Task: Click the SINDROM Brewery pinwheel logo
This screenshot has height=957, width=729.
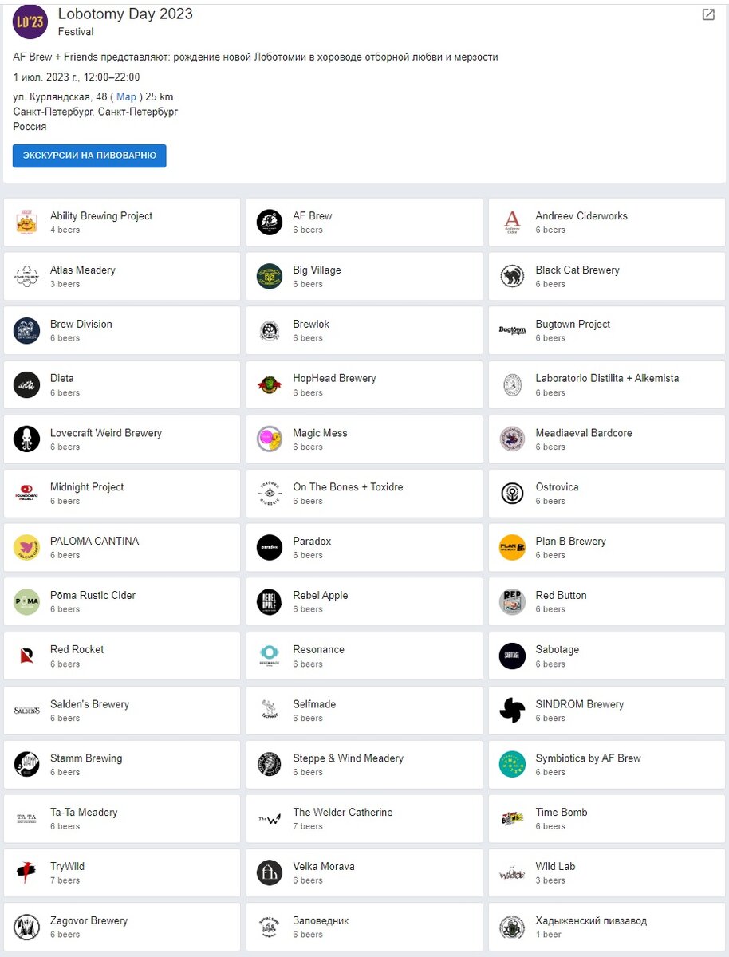Action: coord(512,711)
